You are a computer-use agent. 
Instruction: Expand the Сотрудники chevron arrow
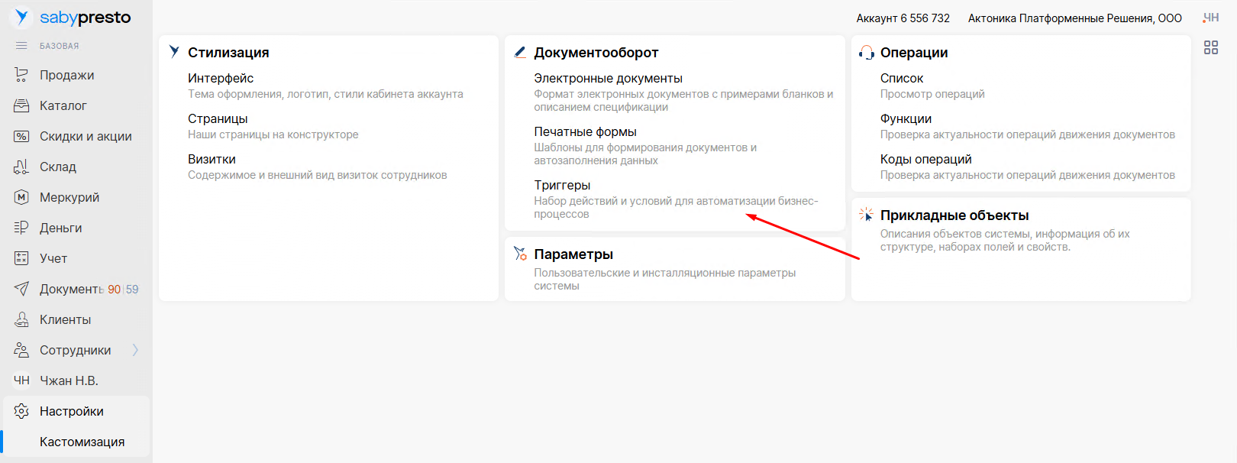[x=135, y=350]
